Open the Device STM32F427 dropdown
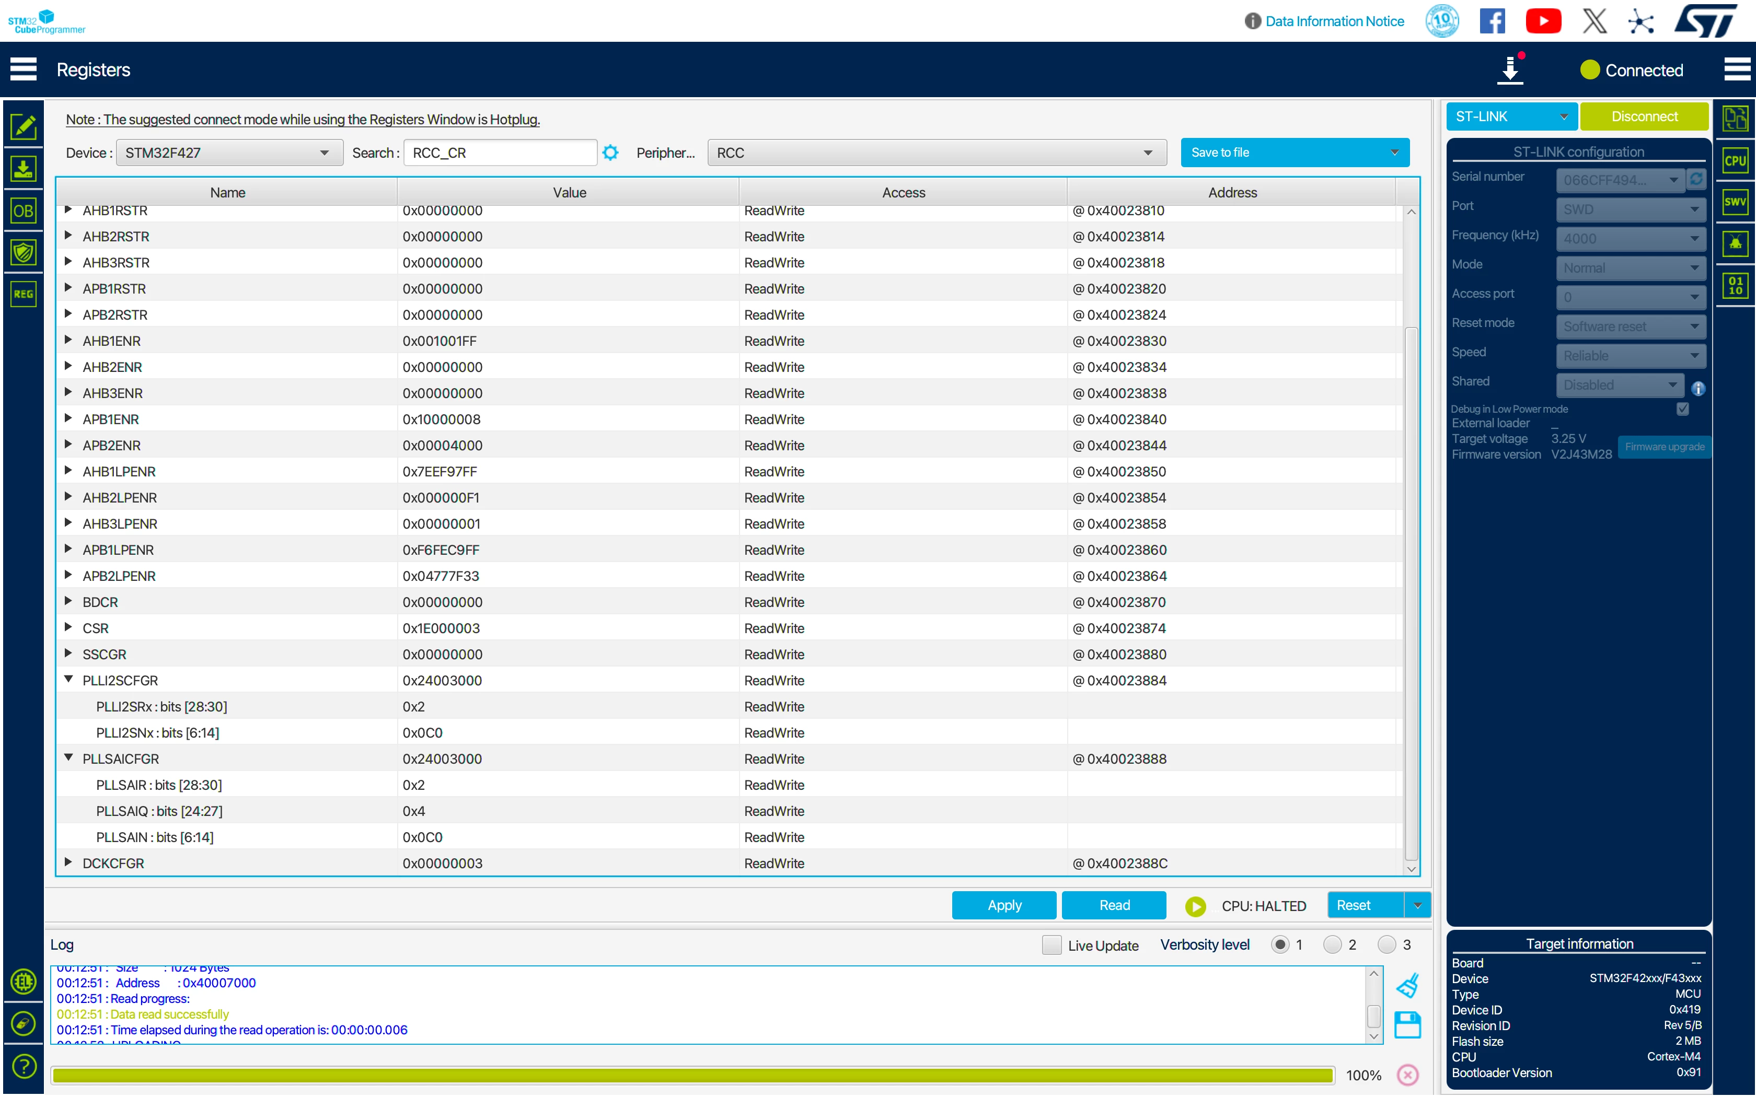This screenshot has height=1097, width=1756. click(x=229, y=153)
